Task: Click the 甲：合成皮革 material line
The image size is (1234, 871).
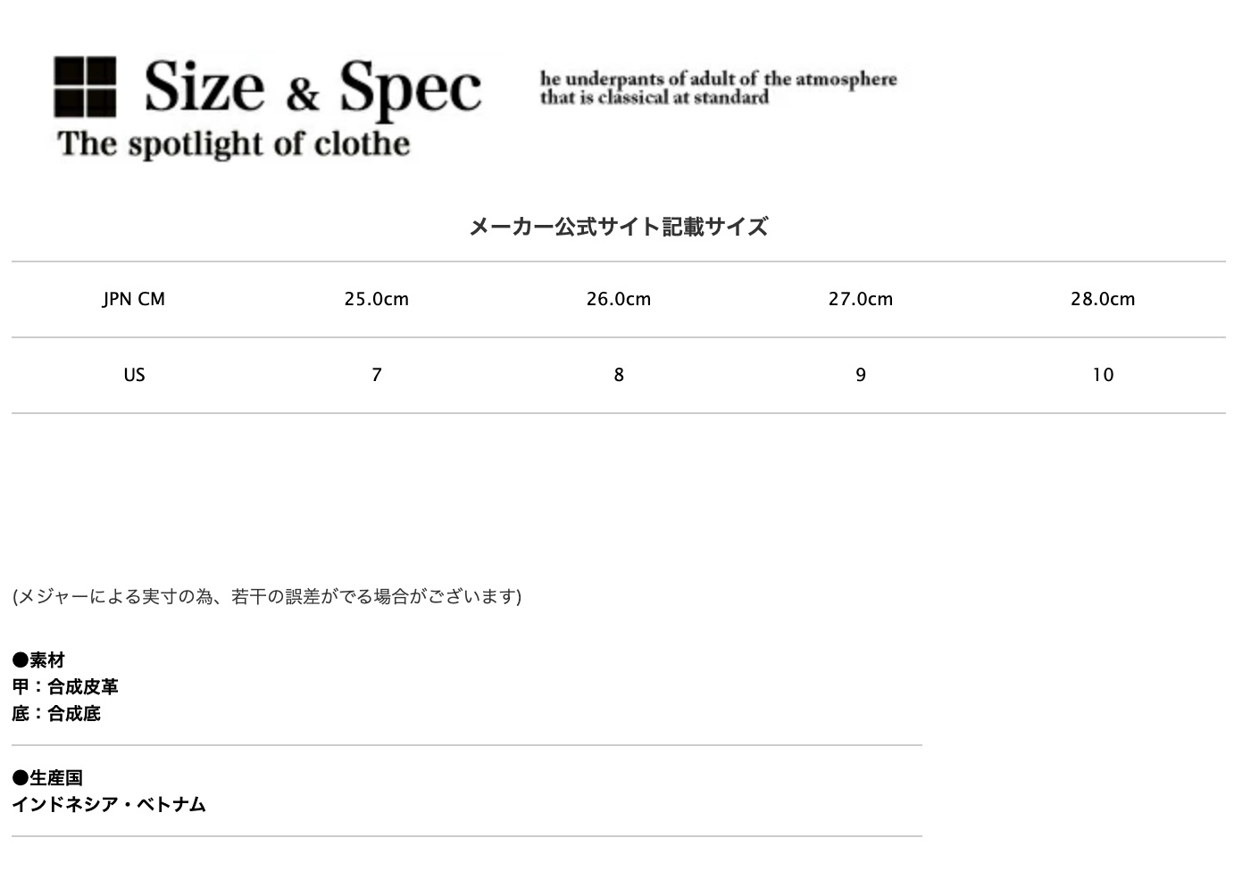Action: coord(65,687)
